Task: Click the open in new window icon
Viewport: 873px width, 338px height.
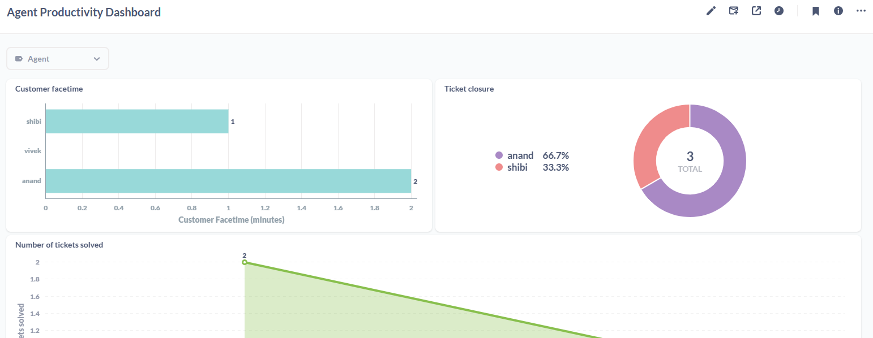Action: [756, 11]
